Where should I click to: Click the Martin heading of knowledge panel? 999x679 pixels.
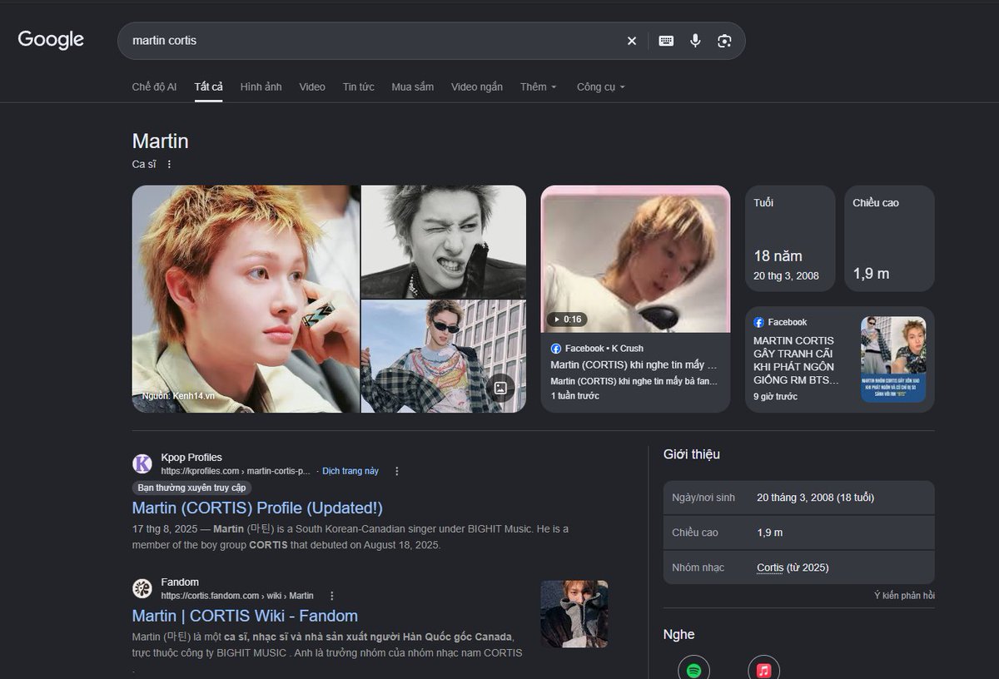[x=161, y=141]
